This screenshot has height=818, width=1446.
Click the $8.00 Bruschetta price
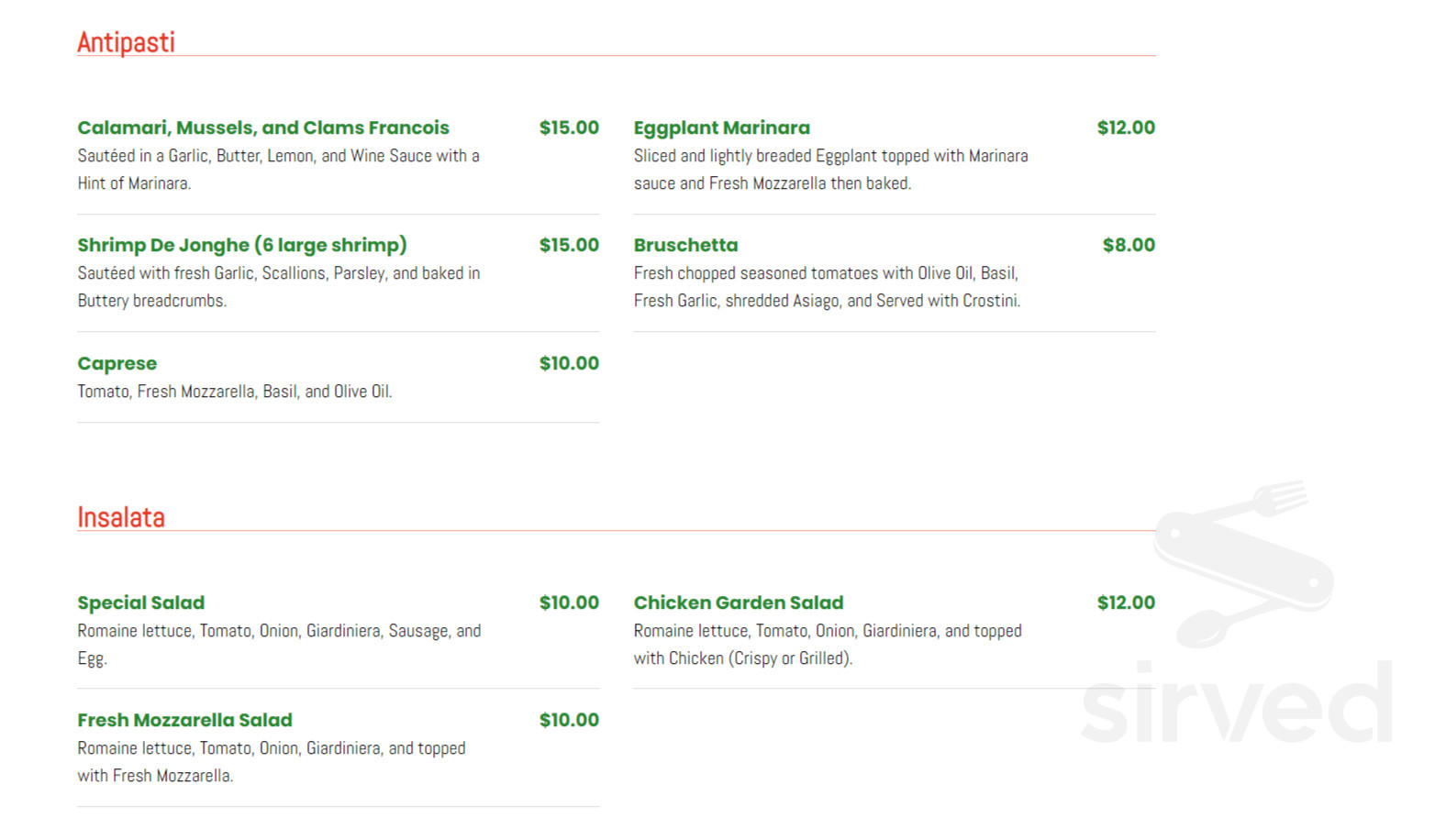1129,245
